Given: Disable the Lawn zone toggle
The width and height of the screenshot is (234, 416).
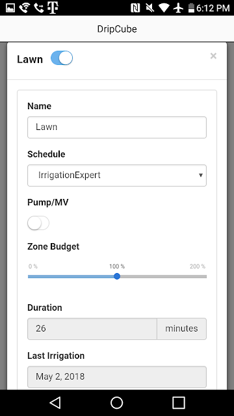Looking at the screenshot, I should click(x=62, y=58).
